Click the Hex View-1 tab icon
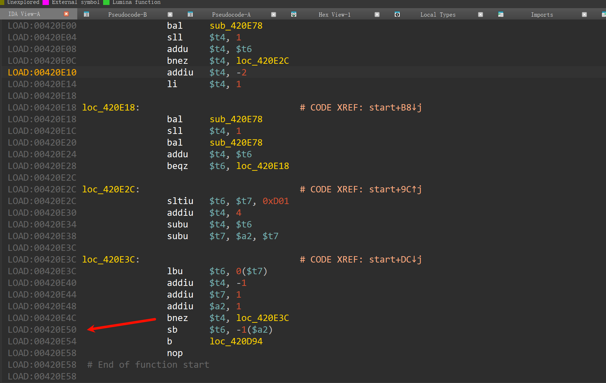Screen dimensions: 606x383 [x=294, y=15]
